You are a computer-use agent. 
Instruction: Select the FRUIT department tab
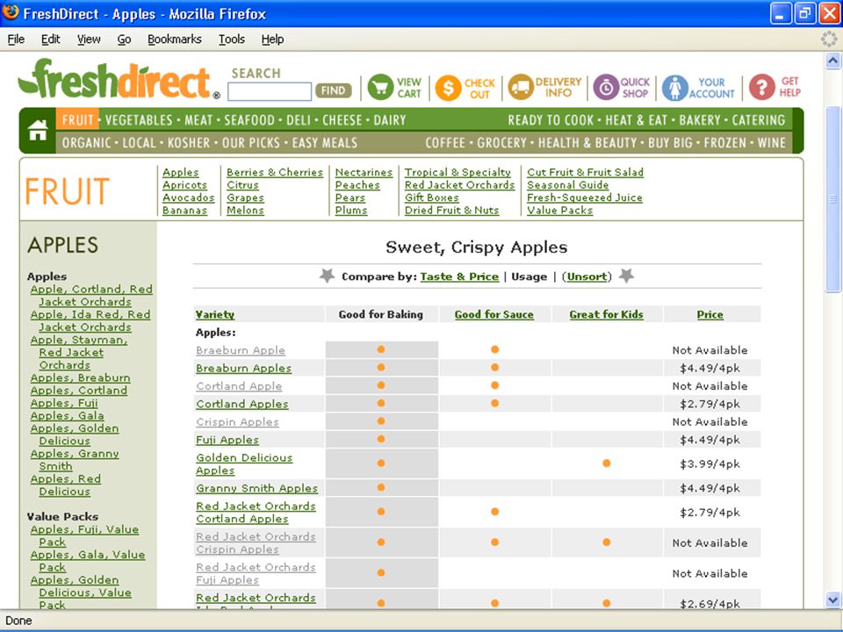[x=77, y=120]
